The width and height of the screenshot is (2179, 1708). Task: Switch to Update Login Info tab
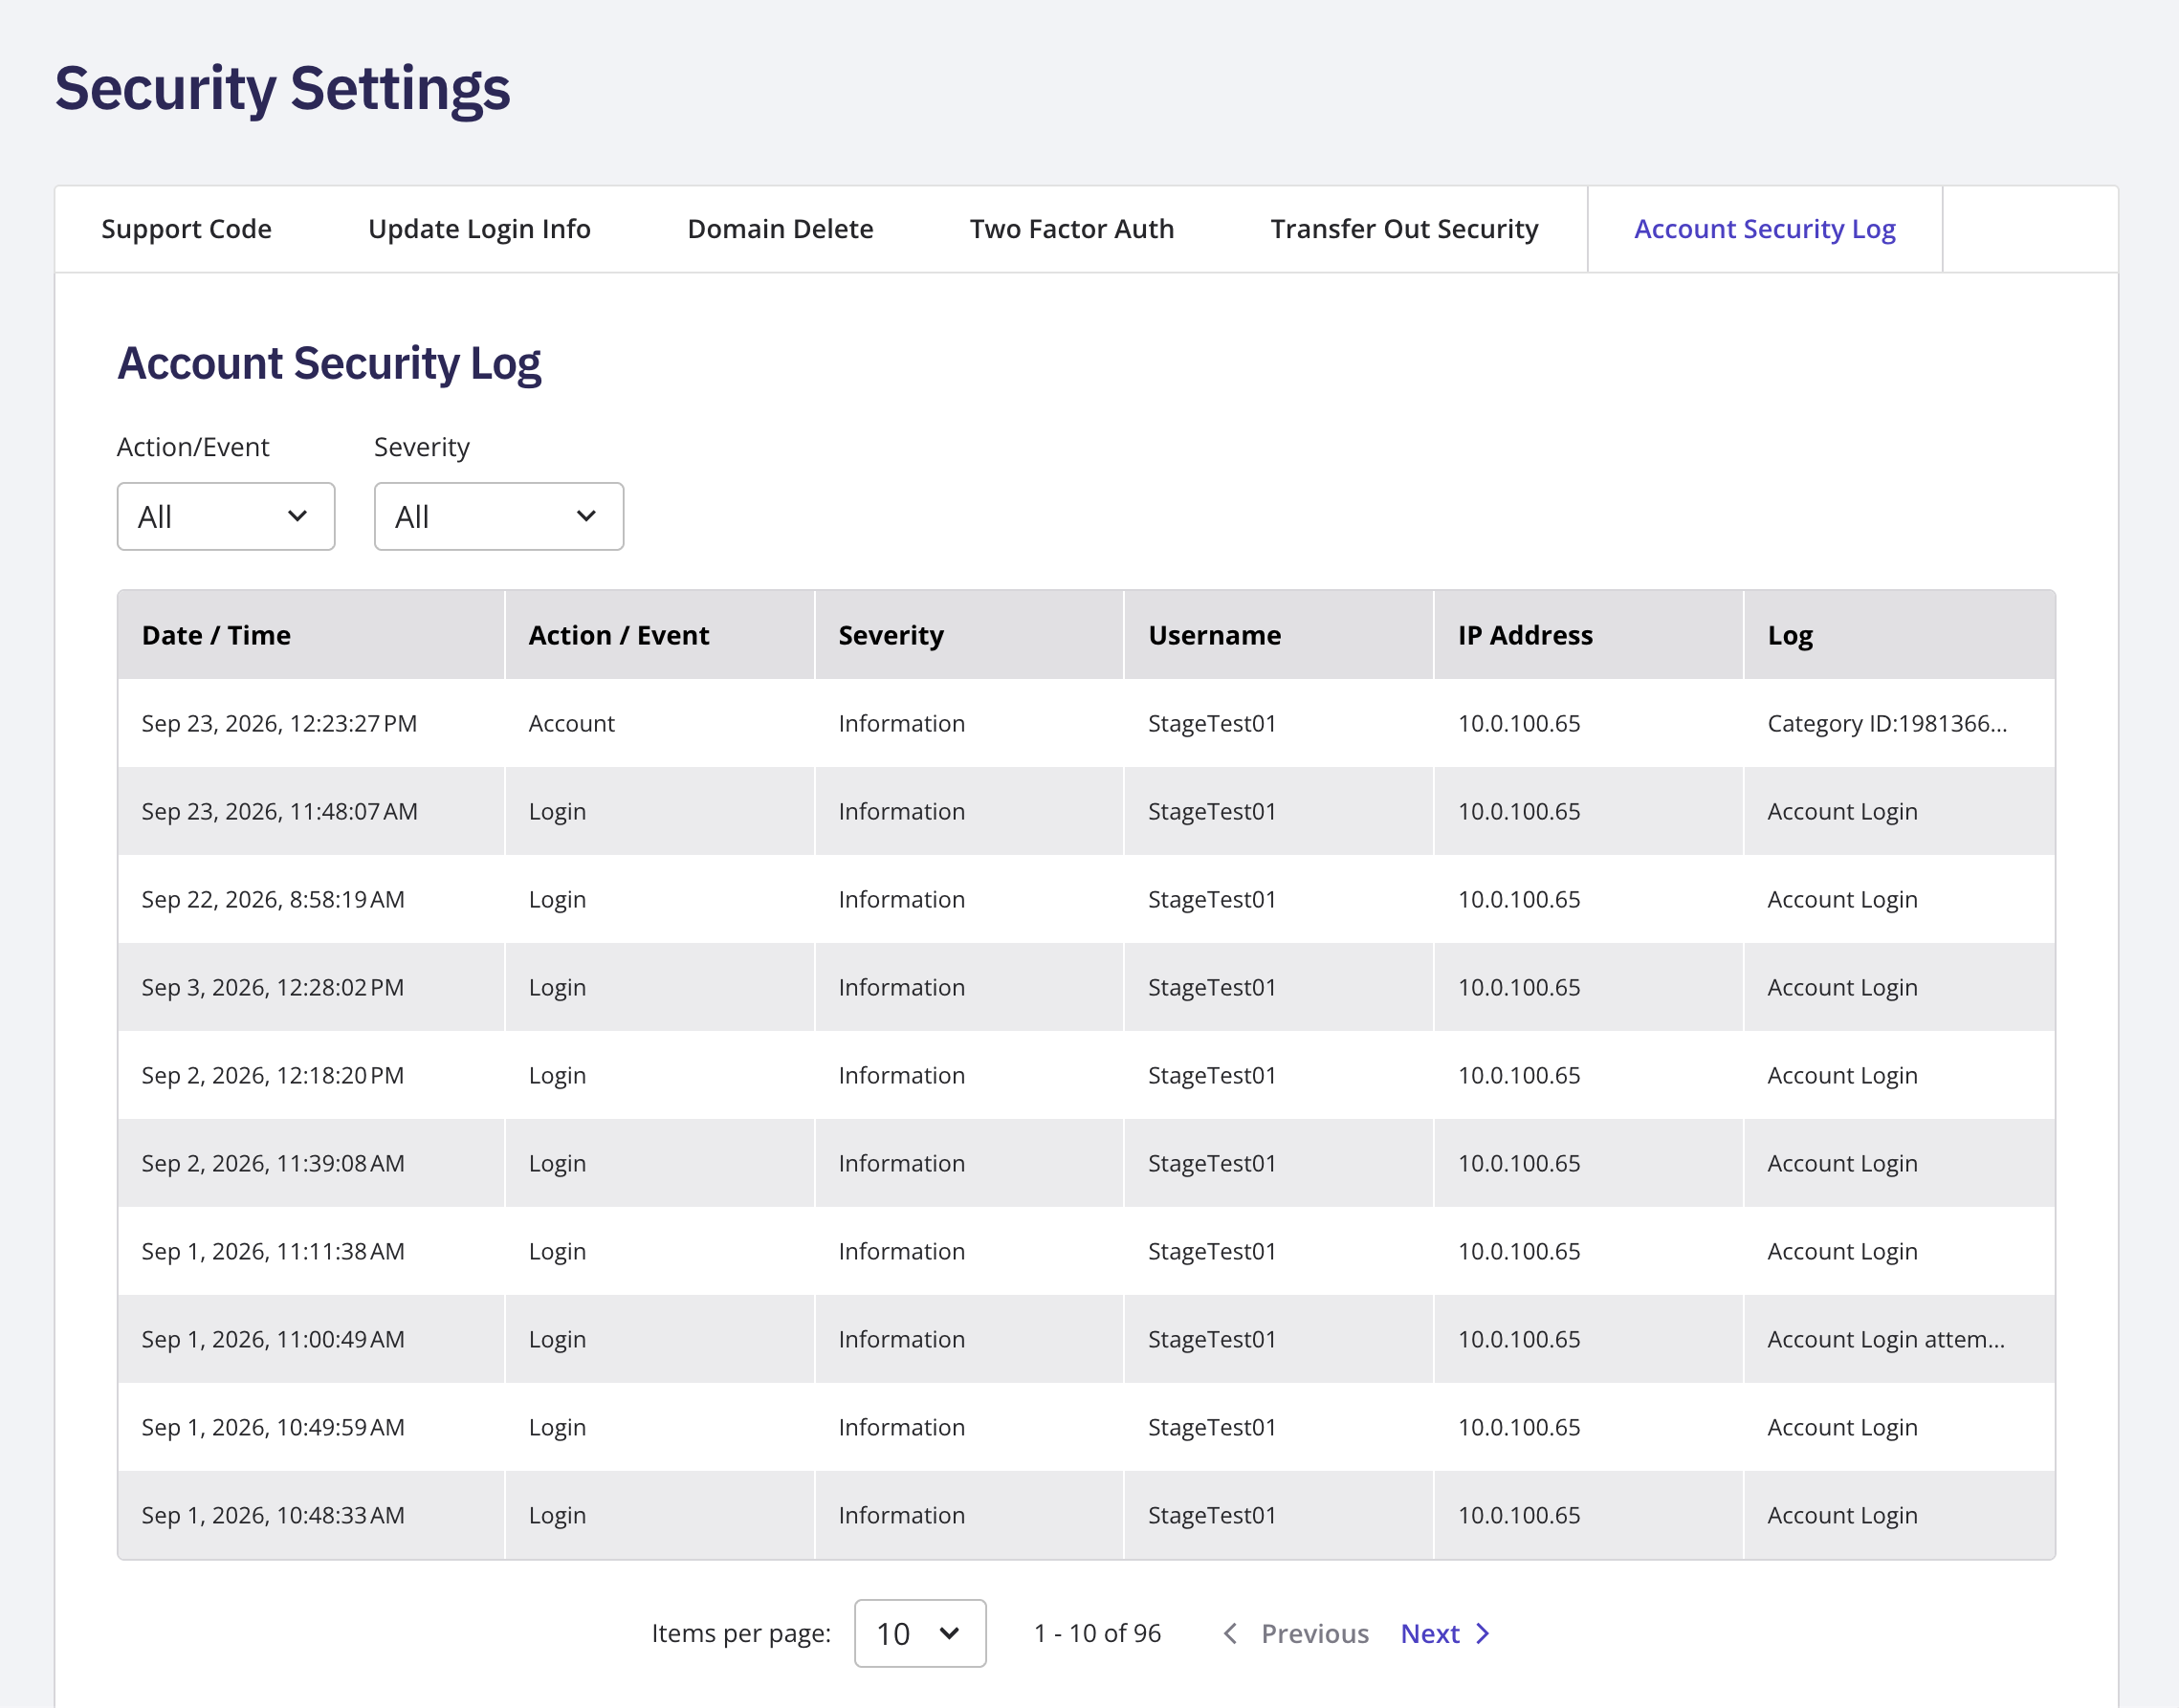click(x=479, y=229)
